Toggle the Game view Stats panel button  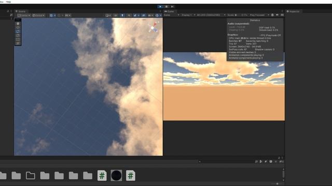[282, 15]
